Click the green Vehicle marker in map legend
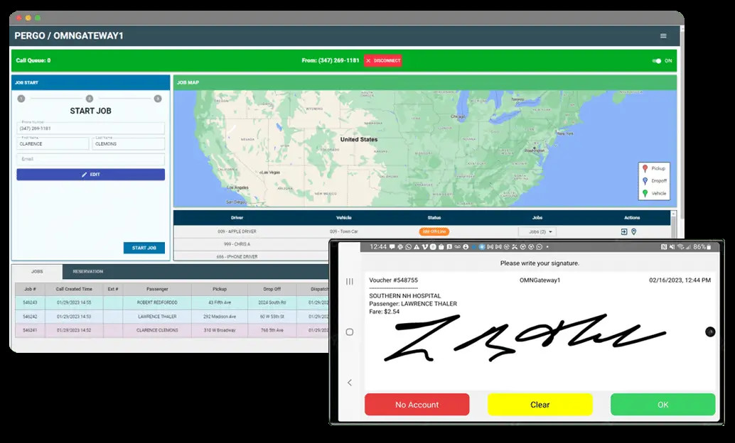 [645, 193]
